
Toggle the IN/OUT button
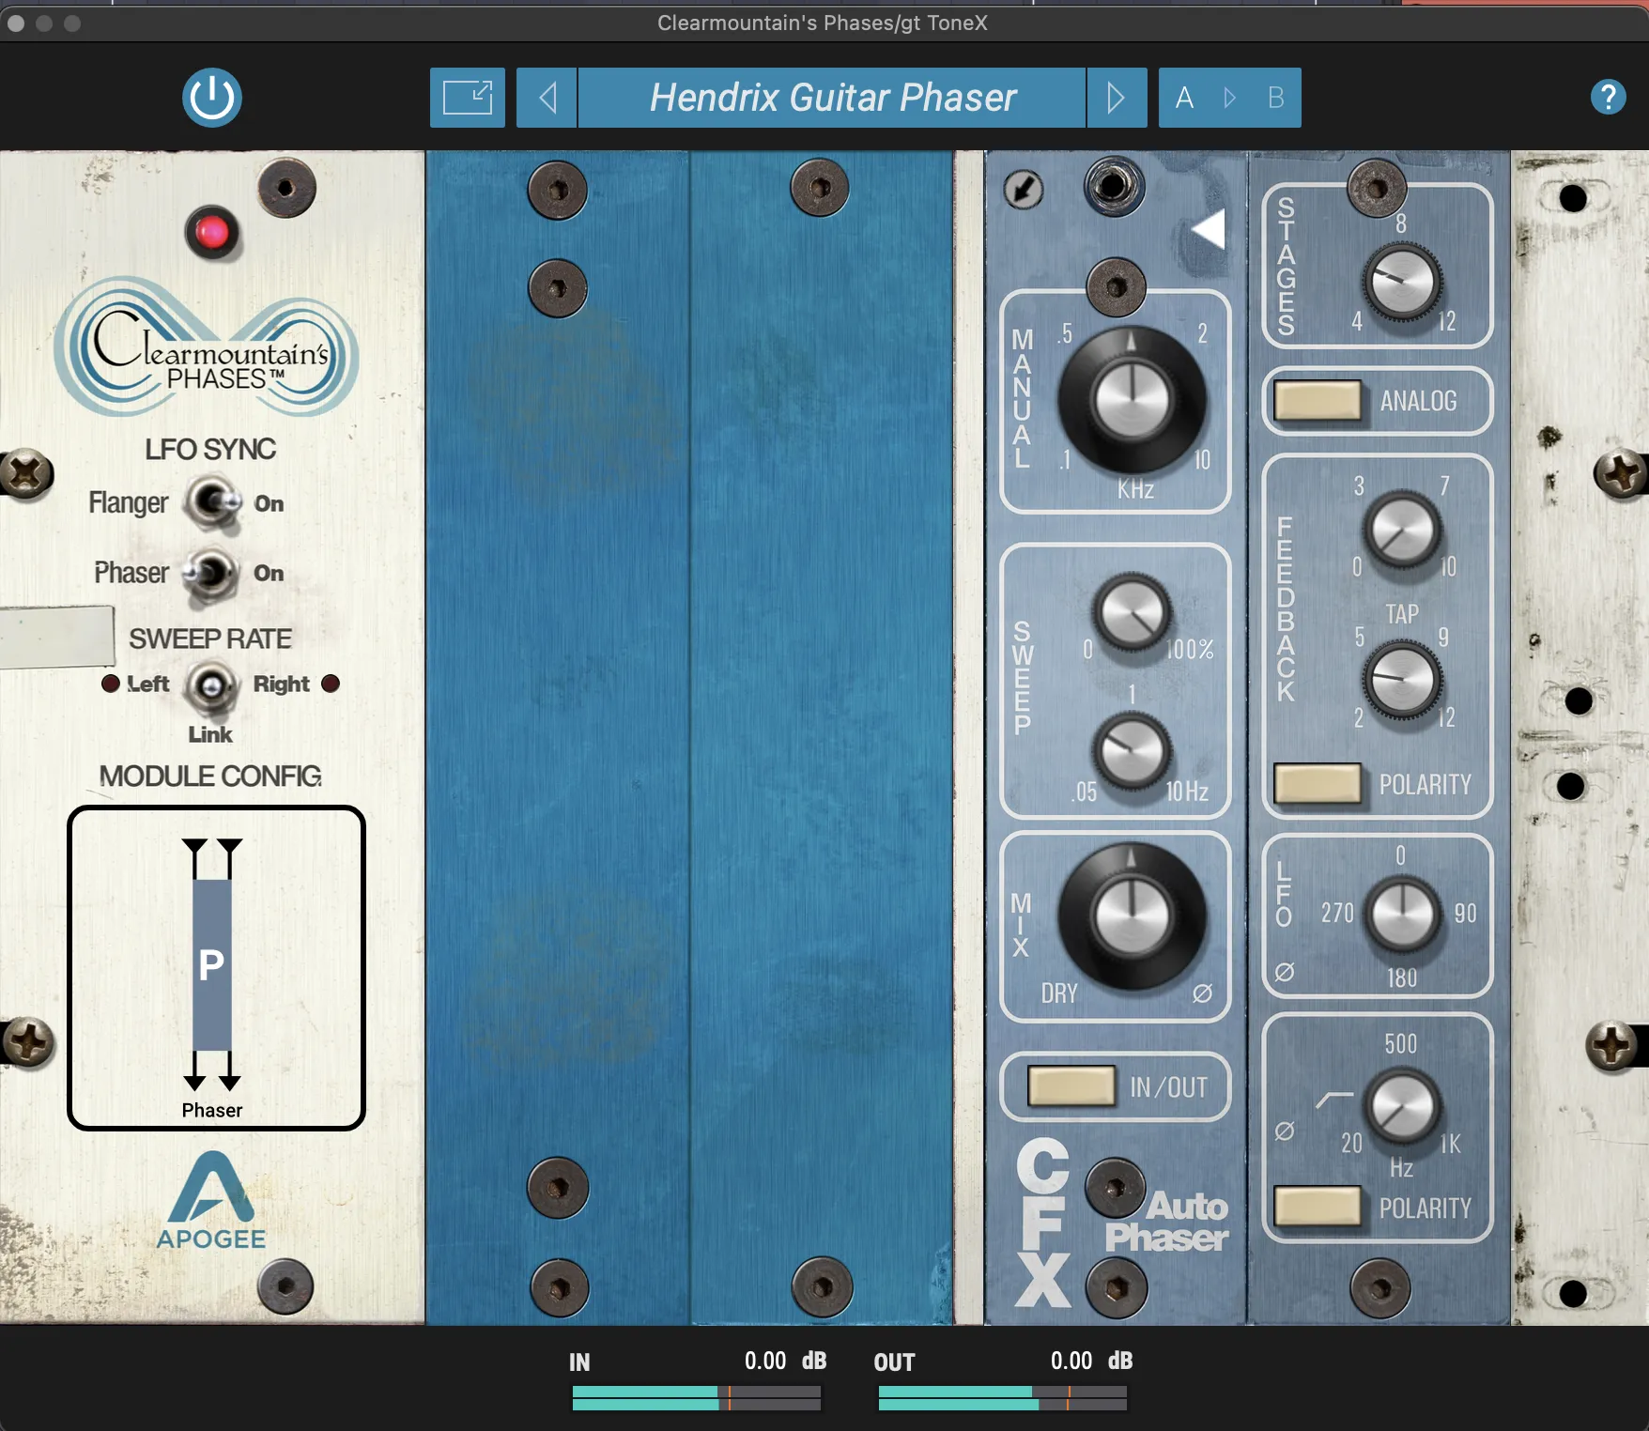point(1071,1086)
